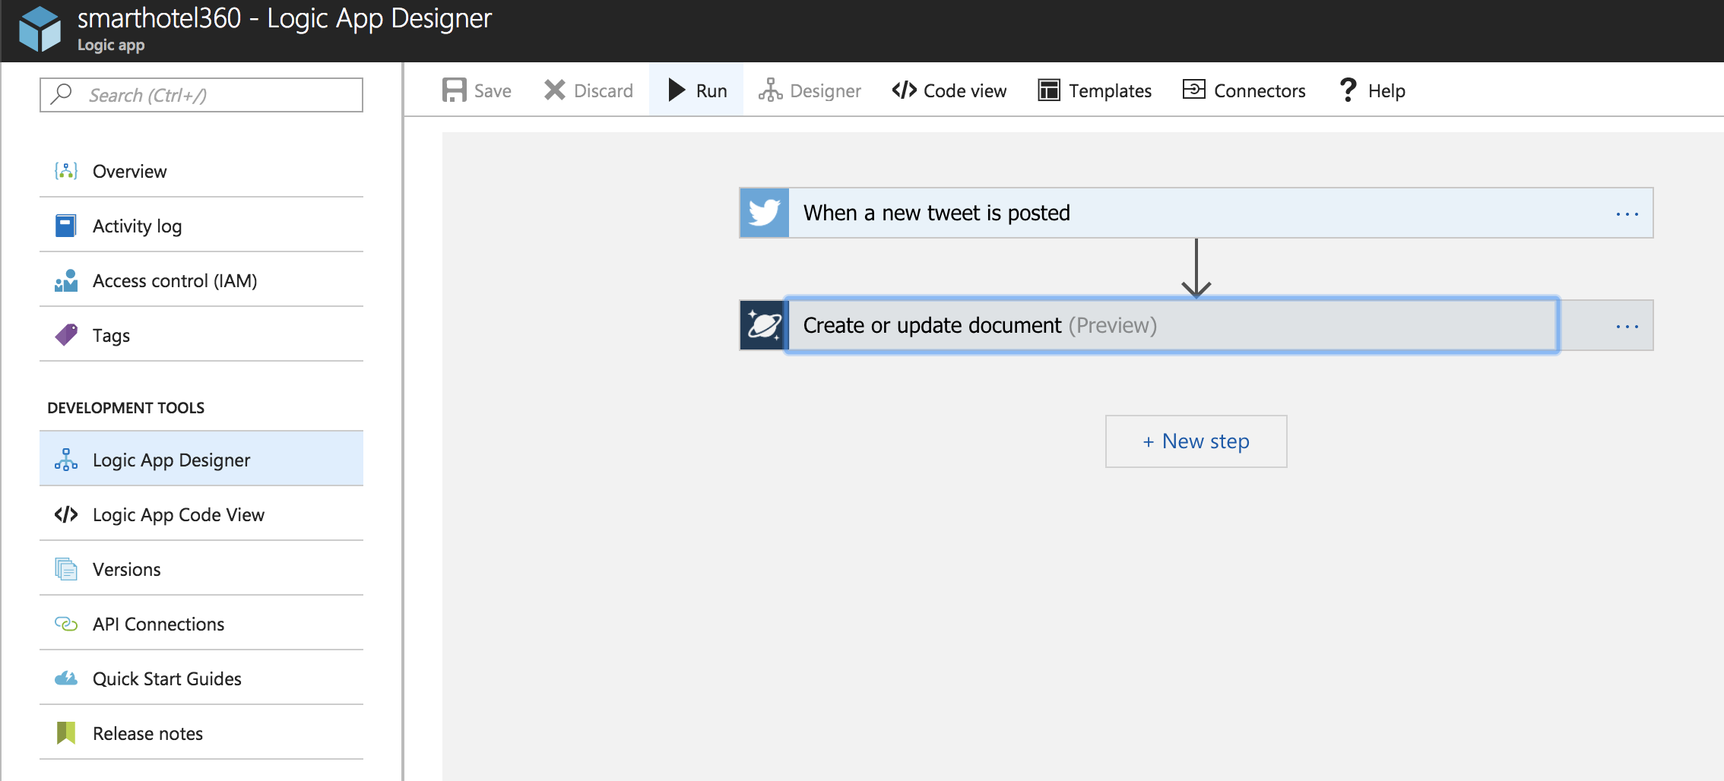
Task: Click the Connectors icon in toolbar
Action: pyautogui.click(x=1194, y=90)
